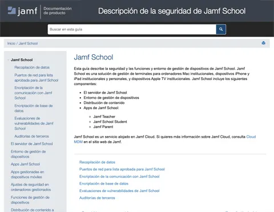Select 'Funciones de gestión de dispositivos' sidebar item

(30, 200)
